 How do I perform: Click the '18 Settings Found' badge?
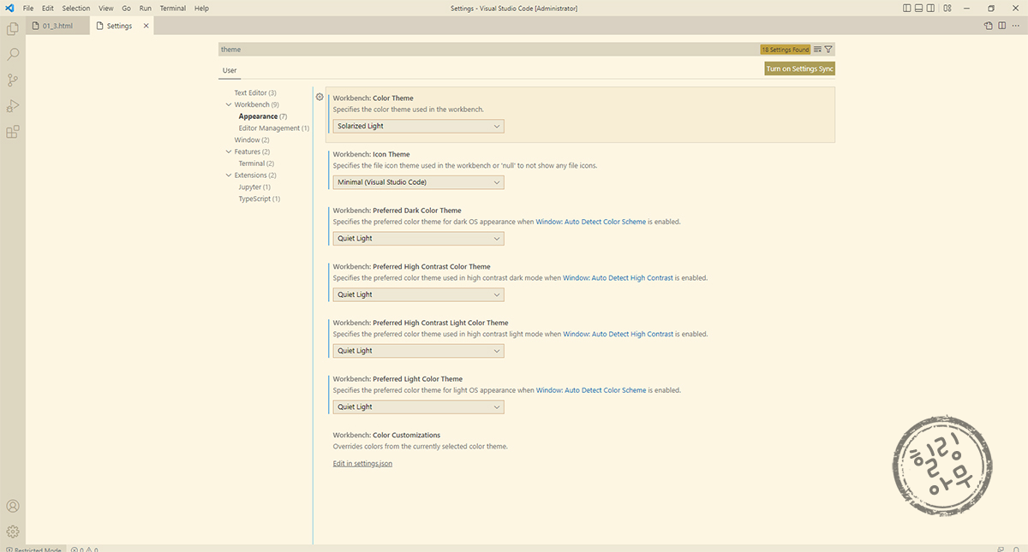point(785,50)
